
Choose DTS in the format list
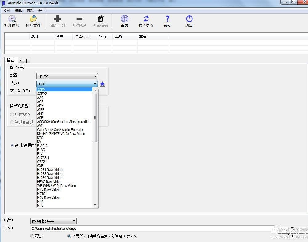pyautogui.click(x=64, y=138)
